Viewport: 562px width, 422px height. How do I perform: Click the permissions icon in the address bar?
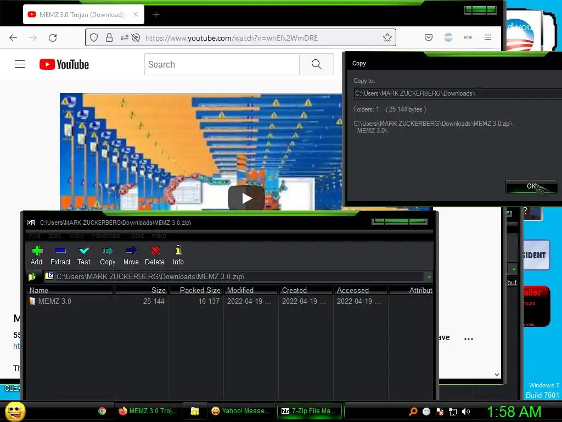pos(125,38)
